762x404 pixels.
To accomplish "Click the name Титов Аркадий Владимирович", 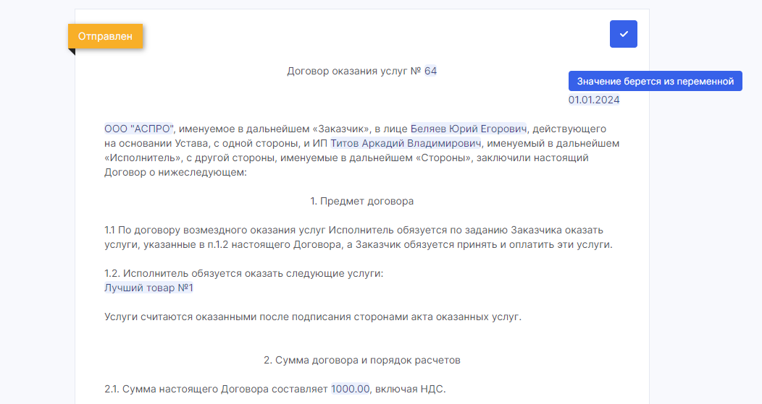I will (x=406, y=144).
